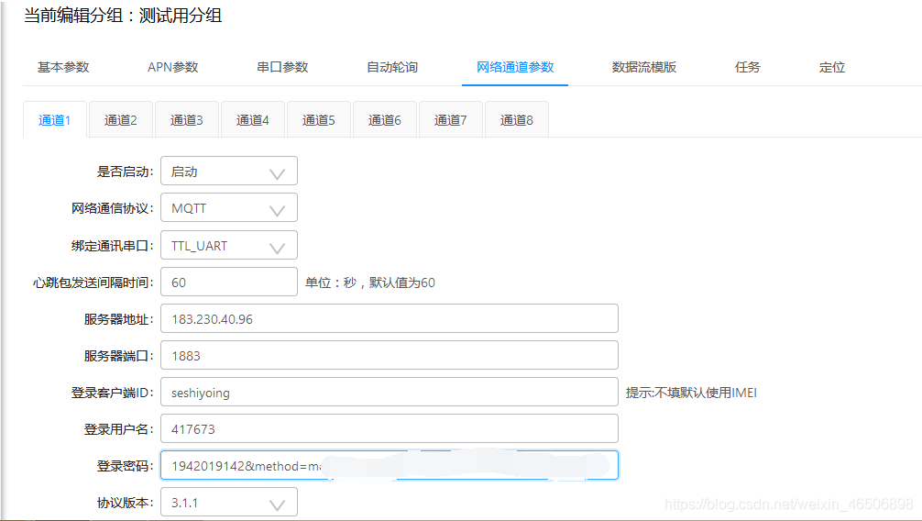Click the 登录用户名 field with 417673

click(390, 428)
